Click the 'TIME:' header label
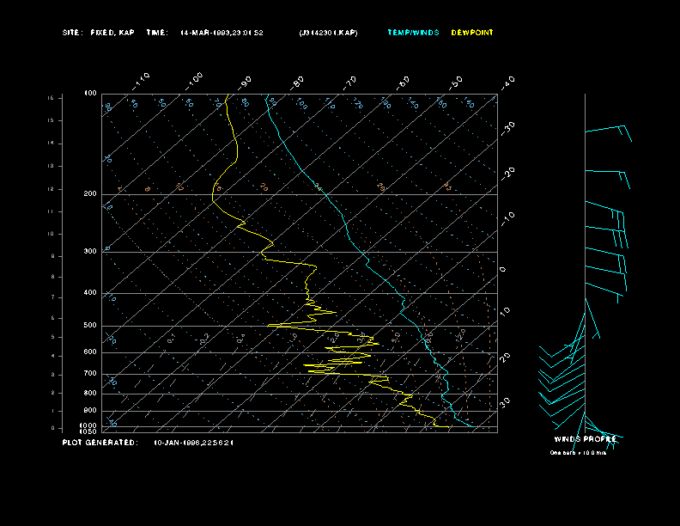Image resolution: width=680 pixels, height=526 pixels. [x=157, y=33]
